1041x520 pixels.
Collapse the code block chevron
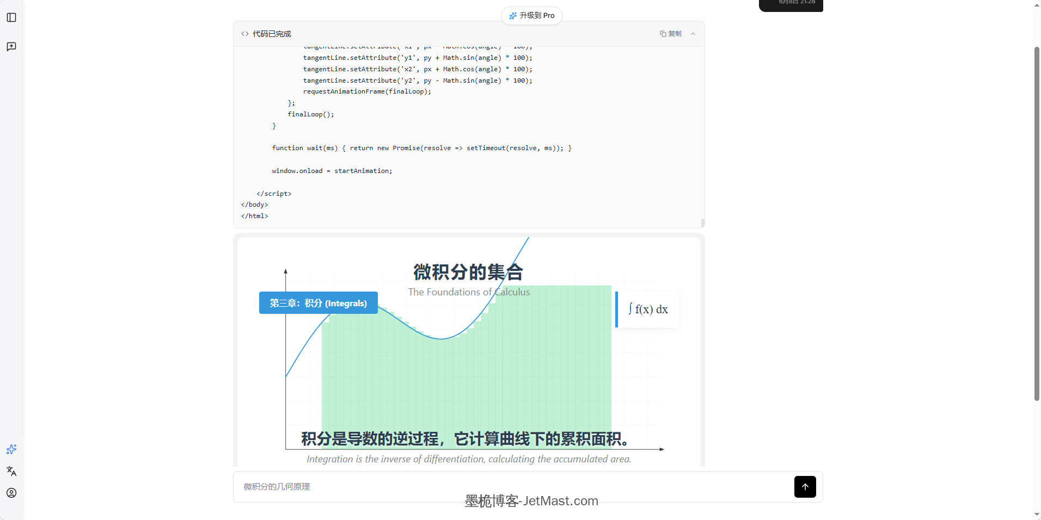point(693,34)
